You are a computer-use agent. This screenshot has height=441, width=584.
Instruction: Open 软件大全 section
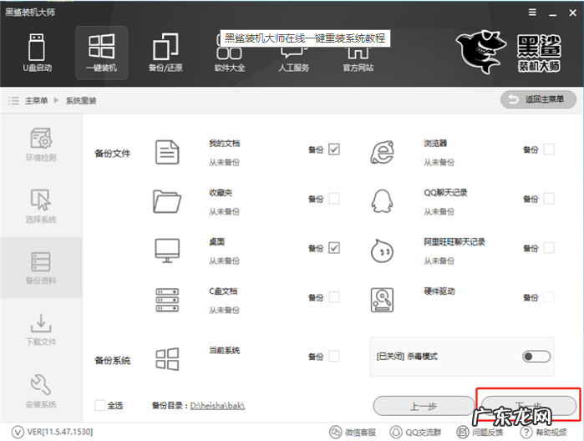230,53
